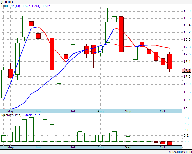This screenshot has height=154, width=192.
Task: Select the MACD:-0.13 value label
Action: pos(32,115)
